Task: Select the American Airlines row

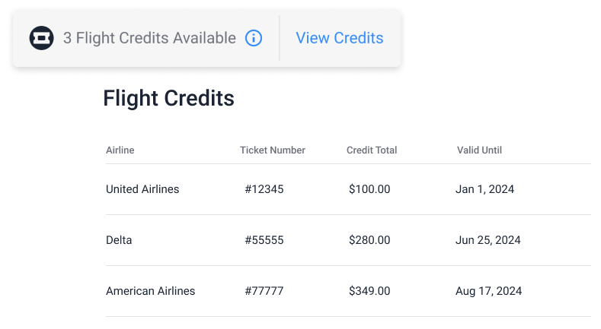Action: pos(150,291)
